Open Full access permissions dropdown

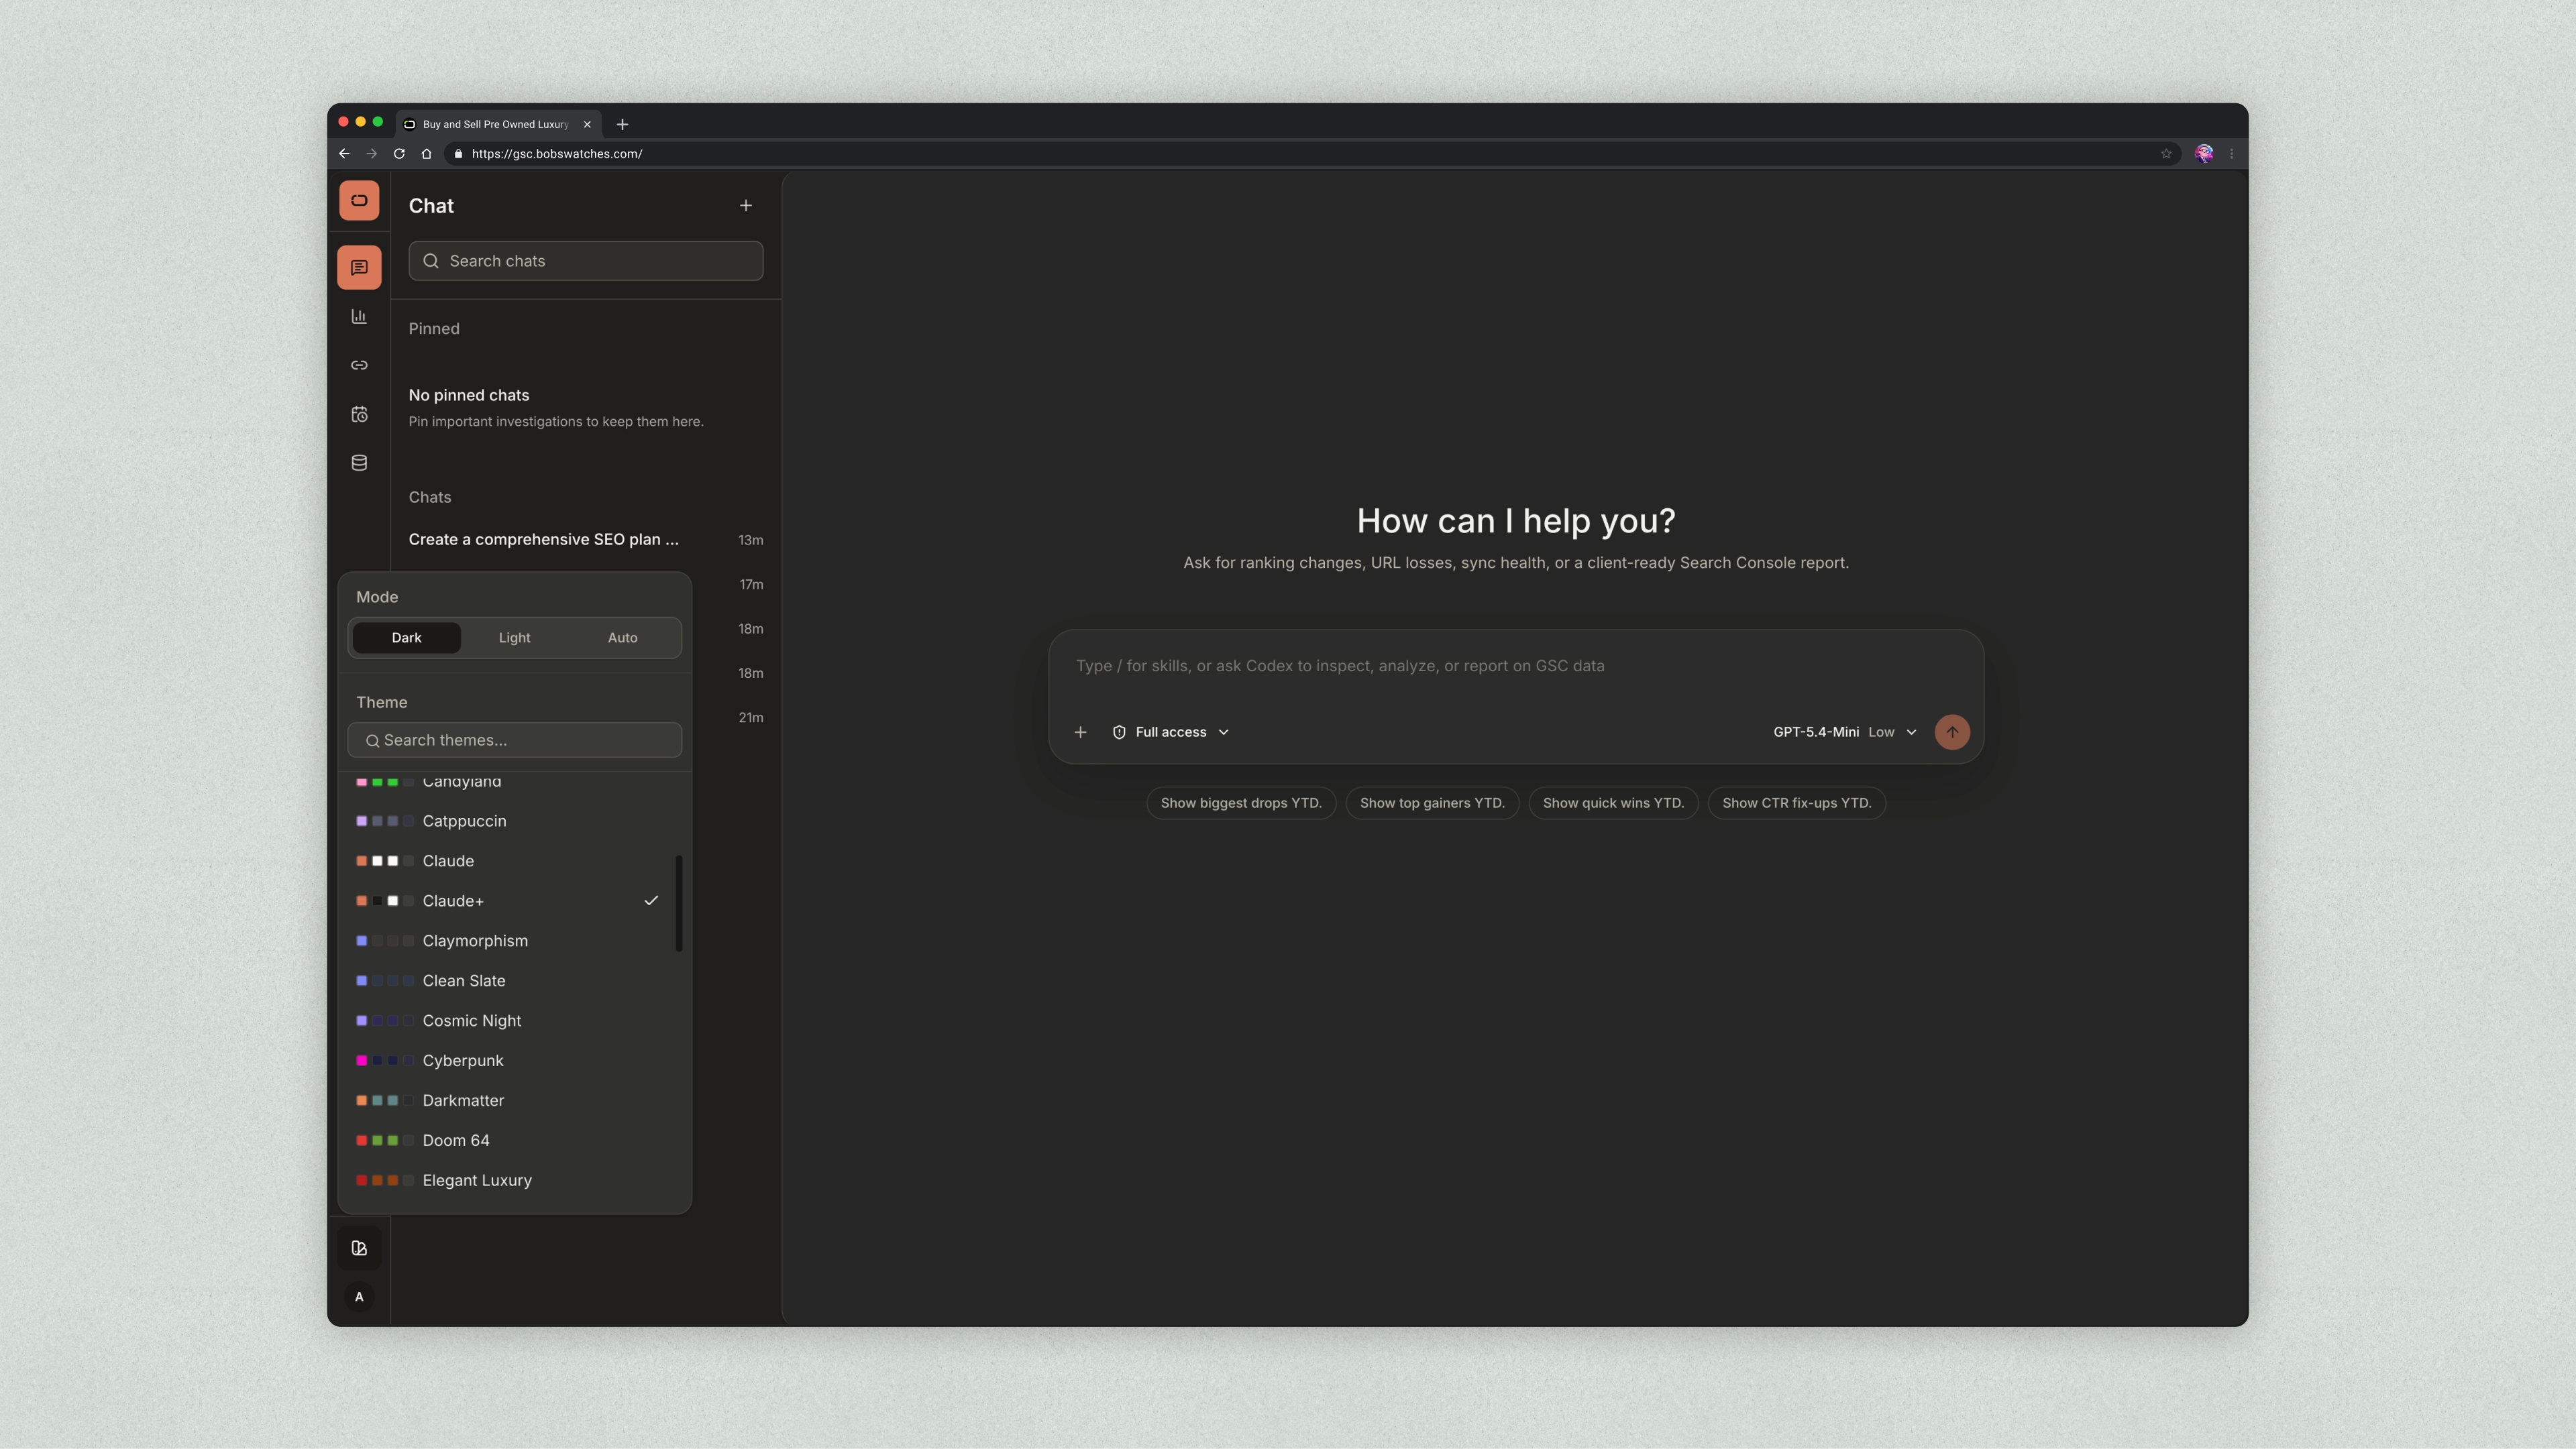point(1170,732)
